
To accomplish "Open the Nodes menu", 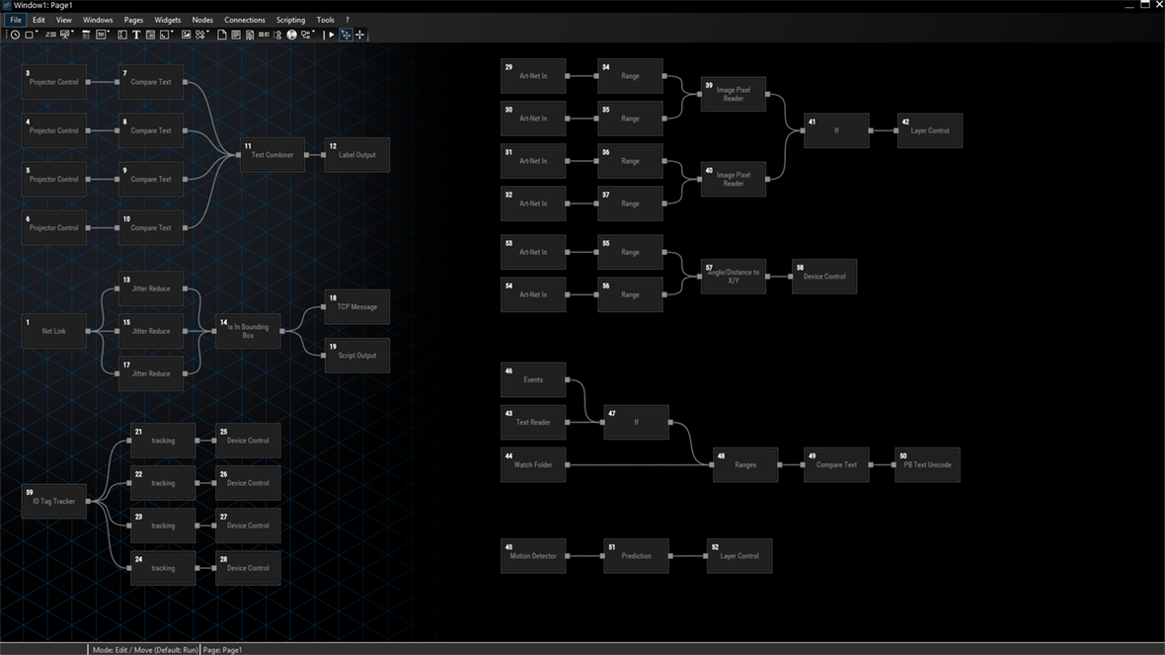I will click(202, 20).
